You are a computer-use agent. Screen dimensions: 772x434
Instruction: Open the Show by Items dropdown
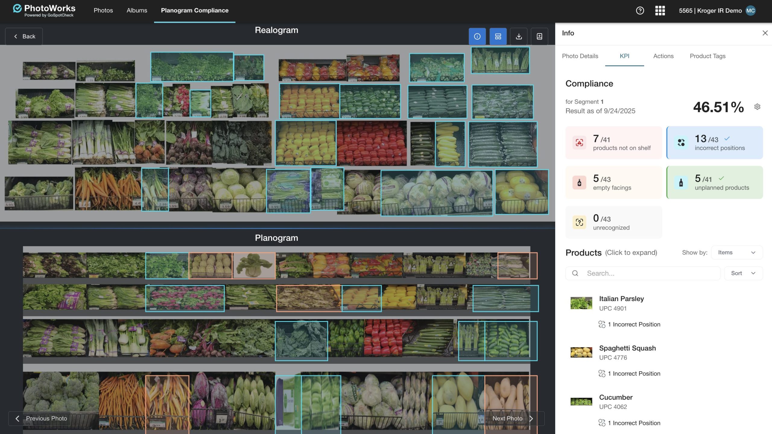click(x=736, y=253)
